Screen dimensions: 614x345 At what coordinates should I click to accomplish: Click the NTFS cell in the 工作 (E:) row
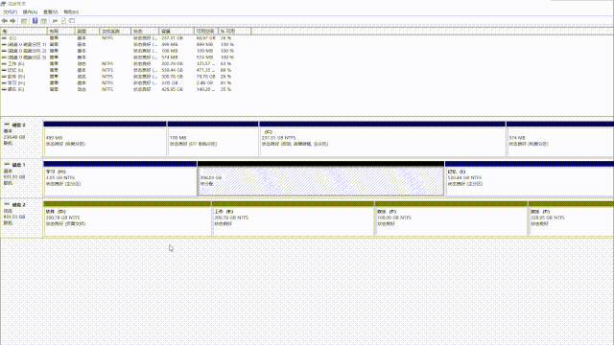[x=107, y=64]
